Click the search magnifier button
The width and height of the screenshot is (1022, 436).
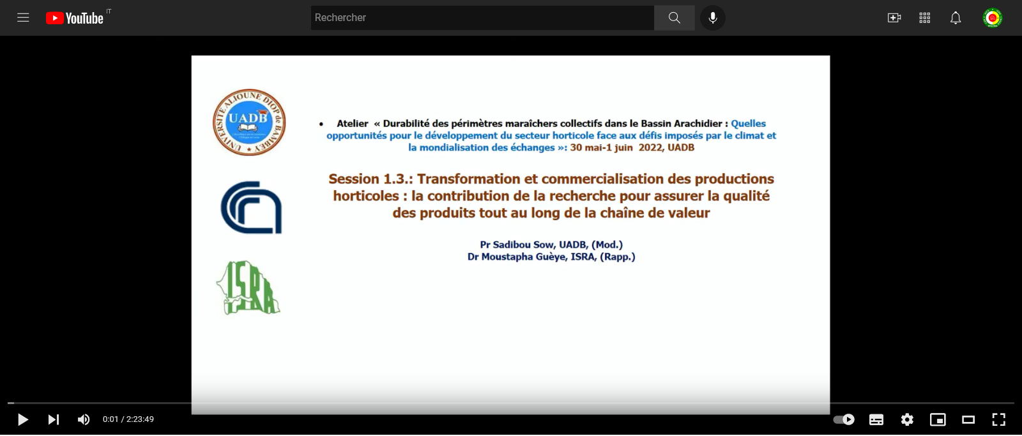click(675, 18)
